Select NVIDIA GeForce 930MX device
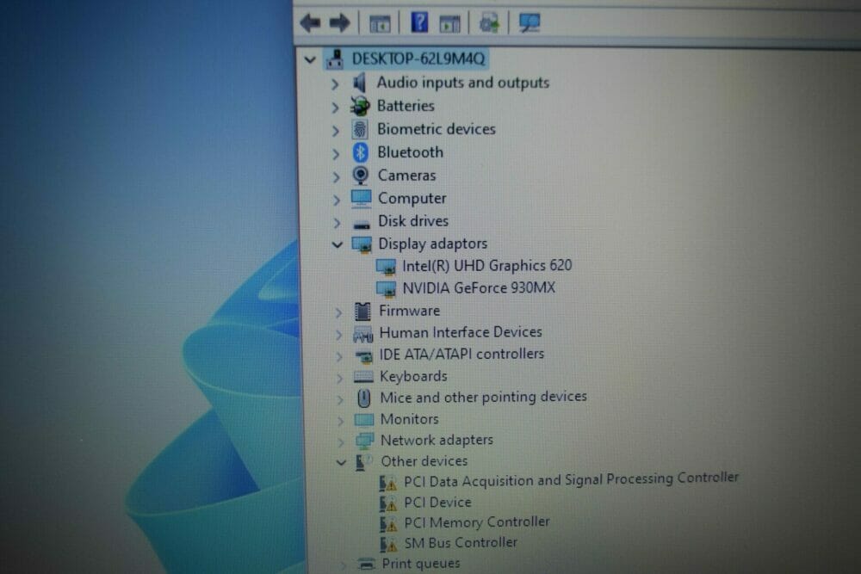Viewport: 861px width, 574px height. point(479,288)
